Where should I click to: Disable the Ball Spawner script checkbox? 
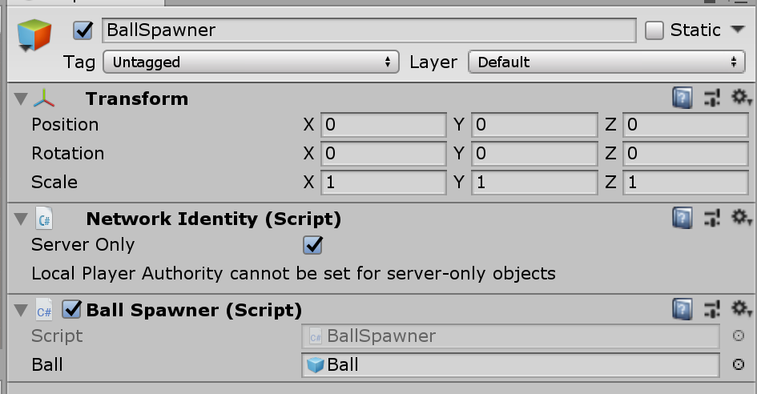point(73,309)
